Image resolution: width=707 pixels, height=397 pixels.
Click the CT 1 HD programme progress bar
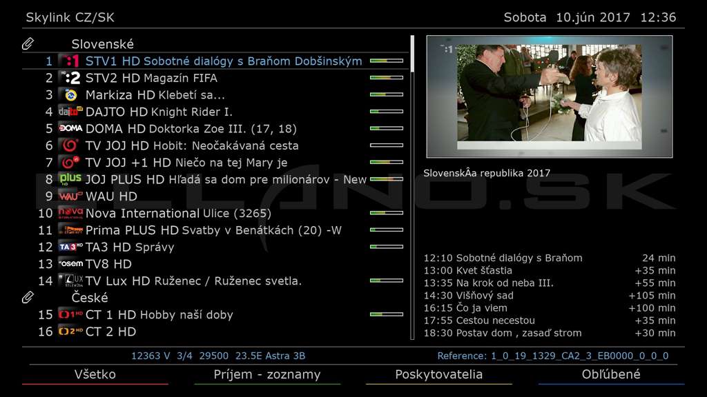(x=387, y=314)
